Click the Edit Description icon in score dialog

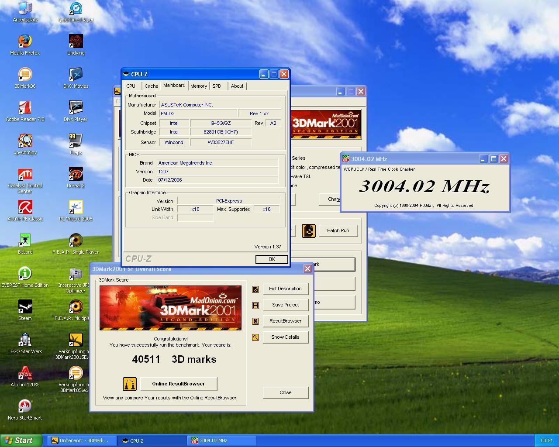coord(255,289)
